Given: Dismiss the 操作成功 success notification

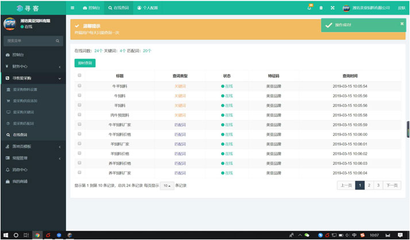Looking at the screenshot, I should click(401, 23).
